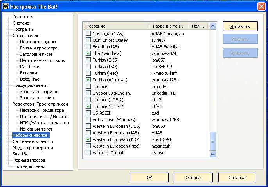Check the US-ASCII checkbox
This screenshot has height=187, width=268.
coord(88,113)
